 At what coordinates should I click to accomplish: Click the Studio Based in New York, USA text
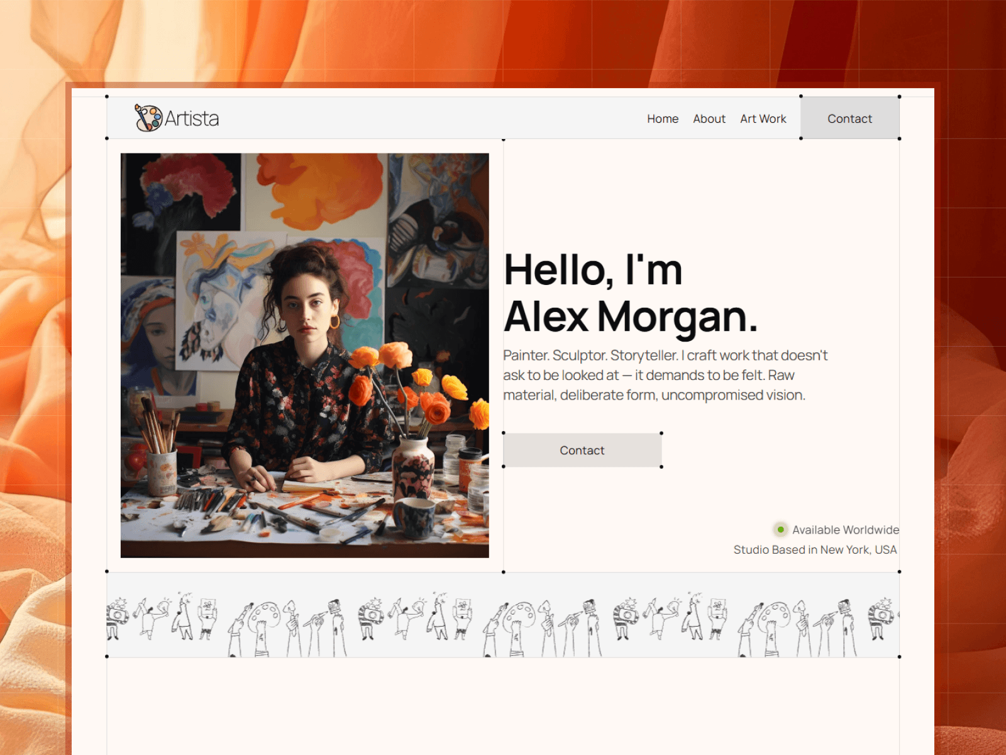[x=815, y=550]
